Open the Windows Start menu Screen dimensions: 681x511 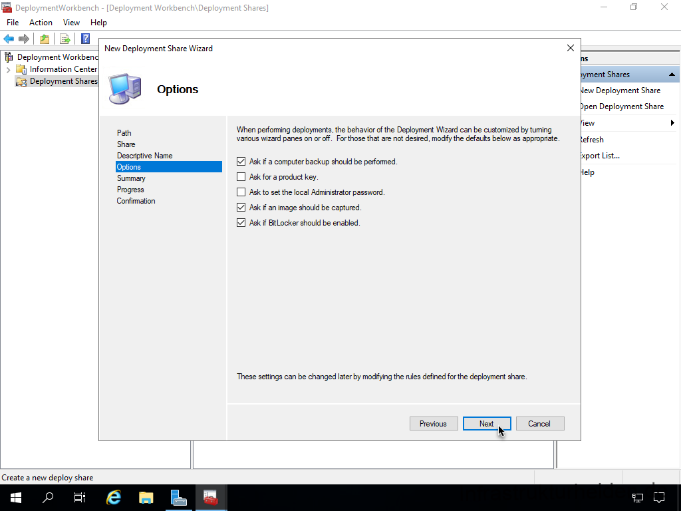[16, 498]
